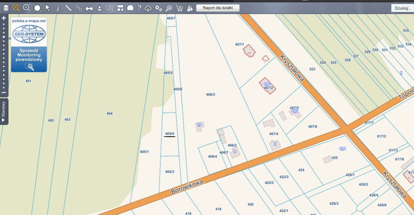Click the Szukaj search field
414x215 pixels.
402,8
